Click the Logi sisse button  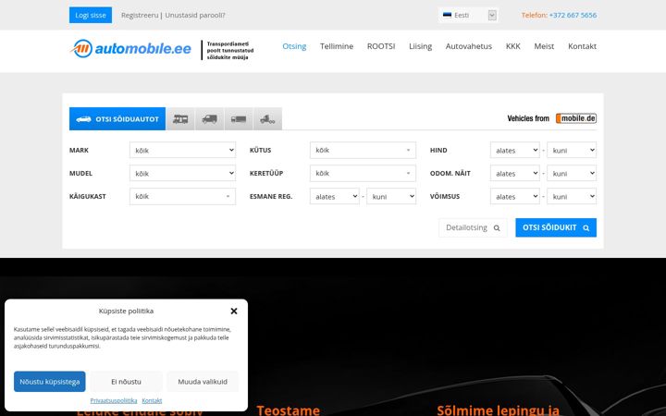pyautogui.click(x=91, y=15)
